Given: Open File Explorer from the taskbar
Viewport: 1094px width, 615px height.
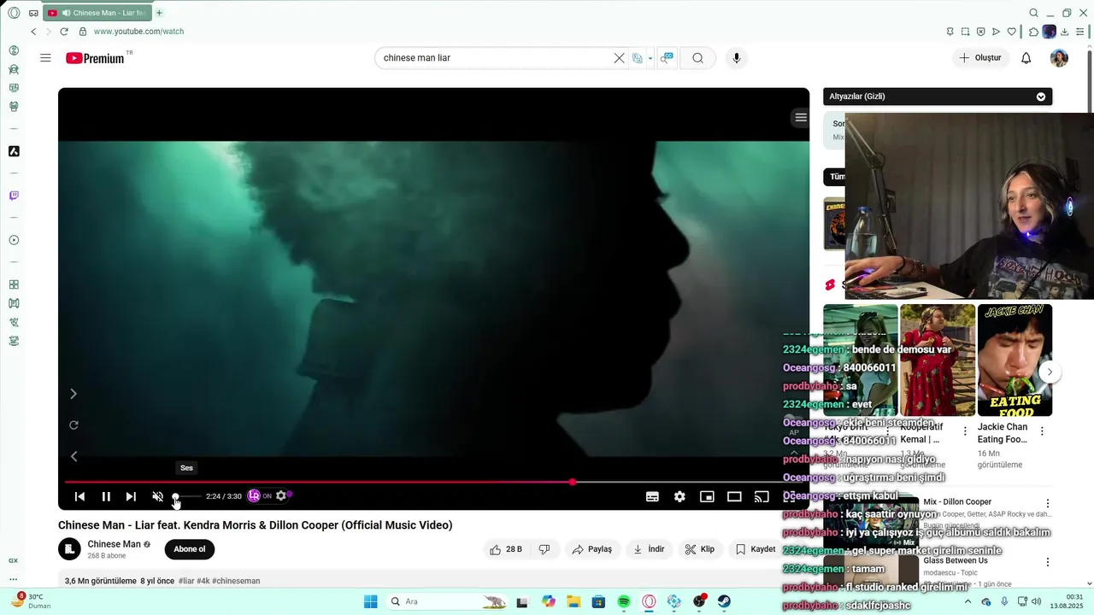Looking at the screenshot, I should (573, 601).
